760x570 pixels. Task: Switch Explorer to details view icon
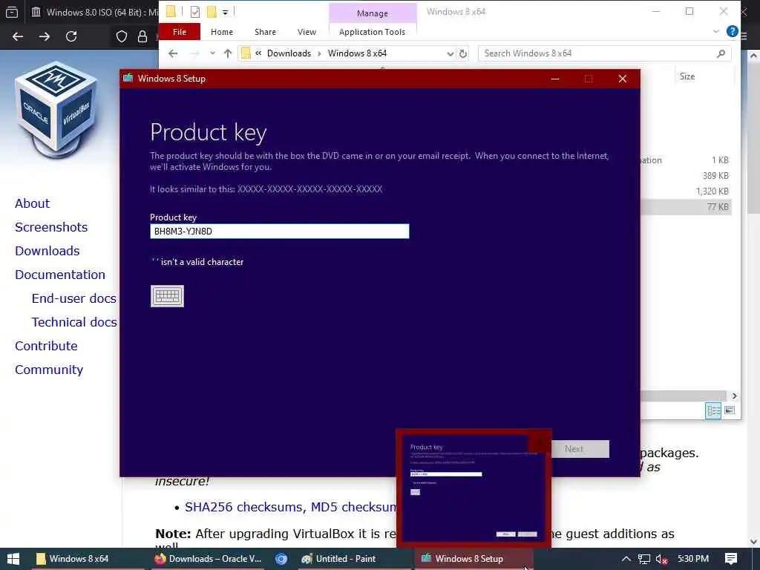point(713,411)
